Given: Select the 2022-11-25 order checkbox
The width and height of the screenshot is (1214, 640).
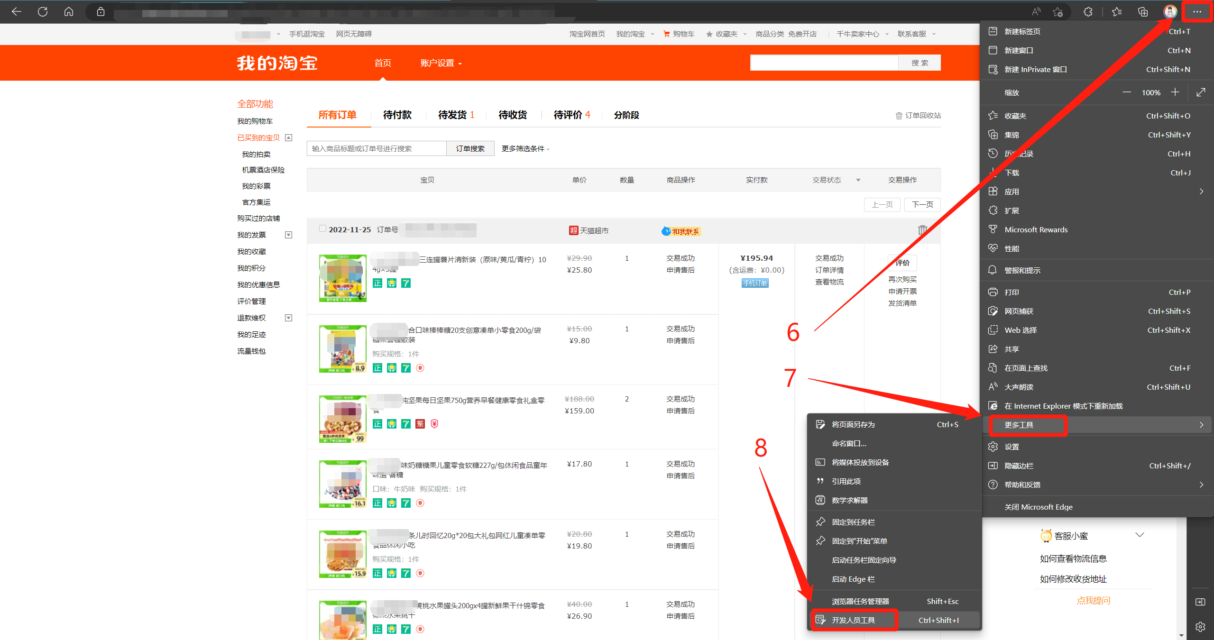Looking at the screenshot, I should coord(322,229).
